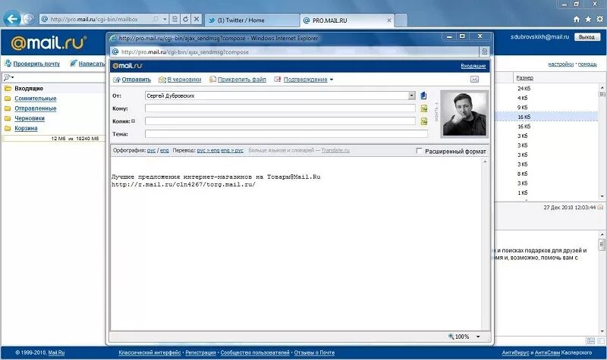Open the Отправленные folder
The image size is (607, 360).
point(35,108)
